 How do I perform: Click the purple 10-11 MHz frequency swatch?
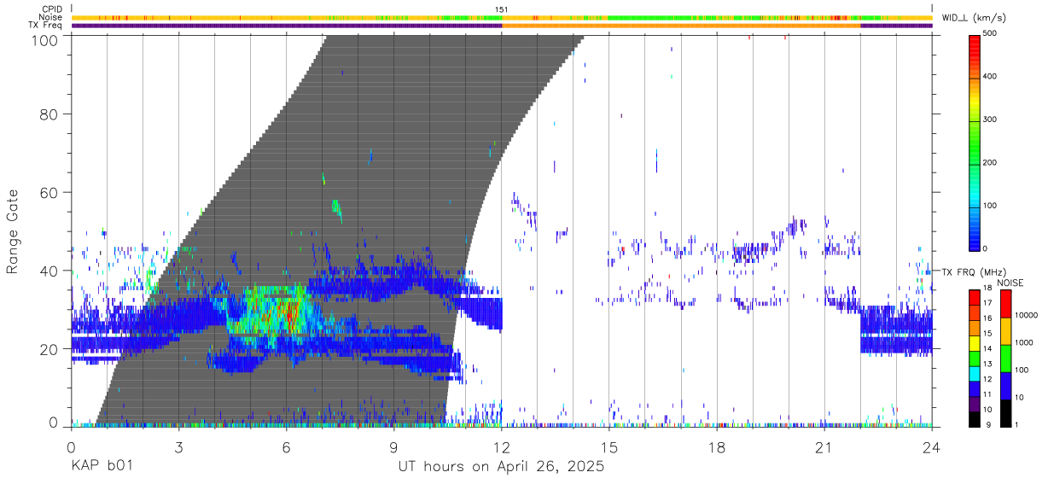[974, 403]
